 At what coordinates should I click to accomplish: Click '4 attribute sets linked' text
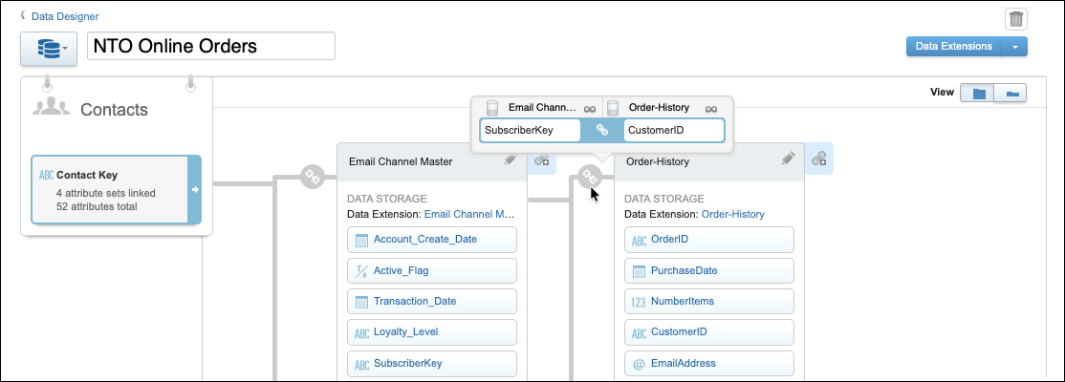(106, 193)
